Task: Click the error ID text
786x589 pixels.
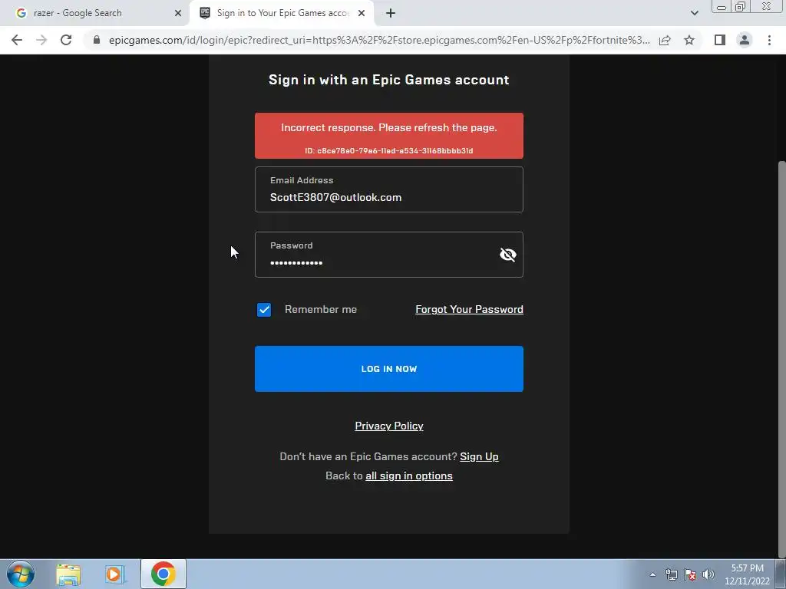Action: tap(389, 151)
